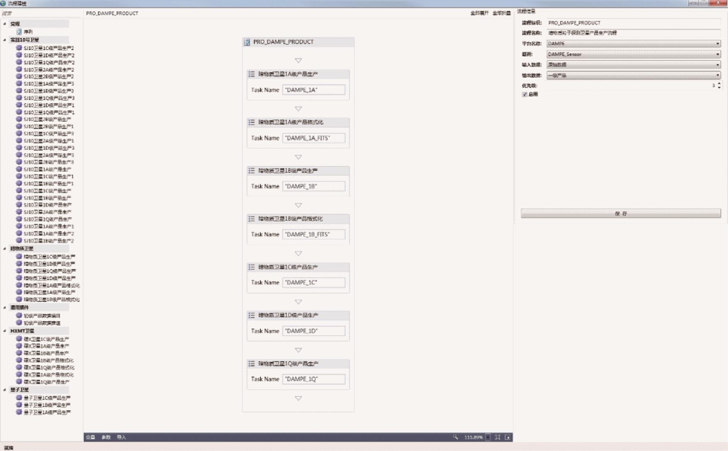Click the icon of 暗物质卫星1A级产品格式化 activity
Screen dimensions: 728x451
pos(251,122)
